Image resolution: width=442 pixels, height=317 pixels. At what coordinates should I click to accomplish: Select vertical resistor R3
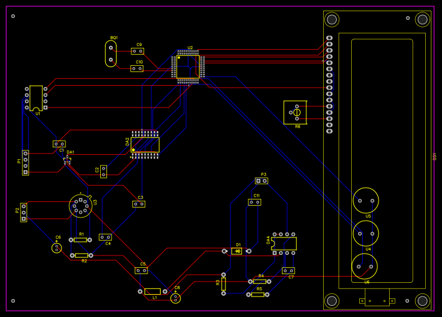pos(223,284)
